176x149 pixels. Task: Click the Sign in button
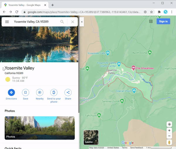coord(163,21)
